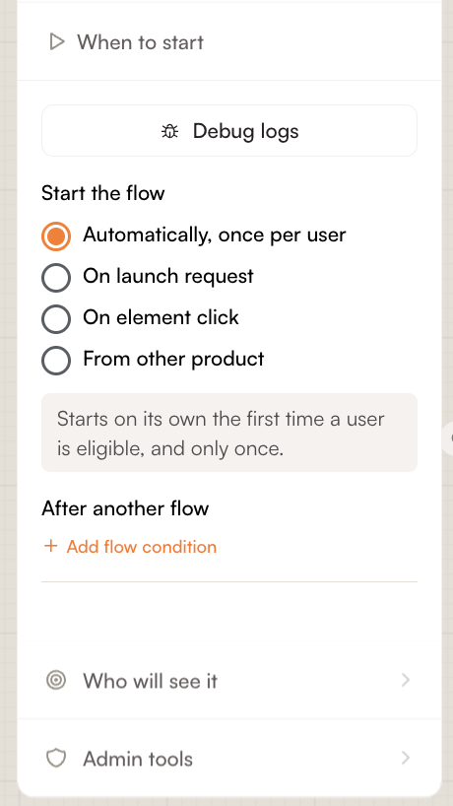Click the target icon next to Who will see it

click(56, 680)
